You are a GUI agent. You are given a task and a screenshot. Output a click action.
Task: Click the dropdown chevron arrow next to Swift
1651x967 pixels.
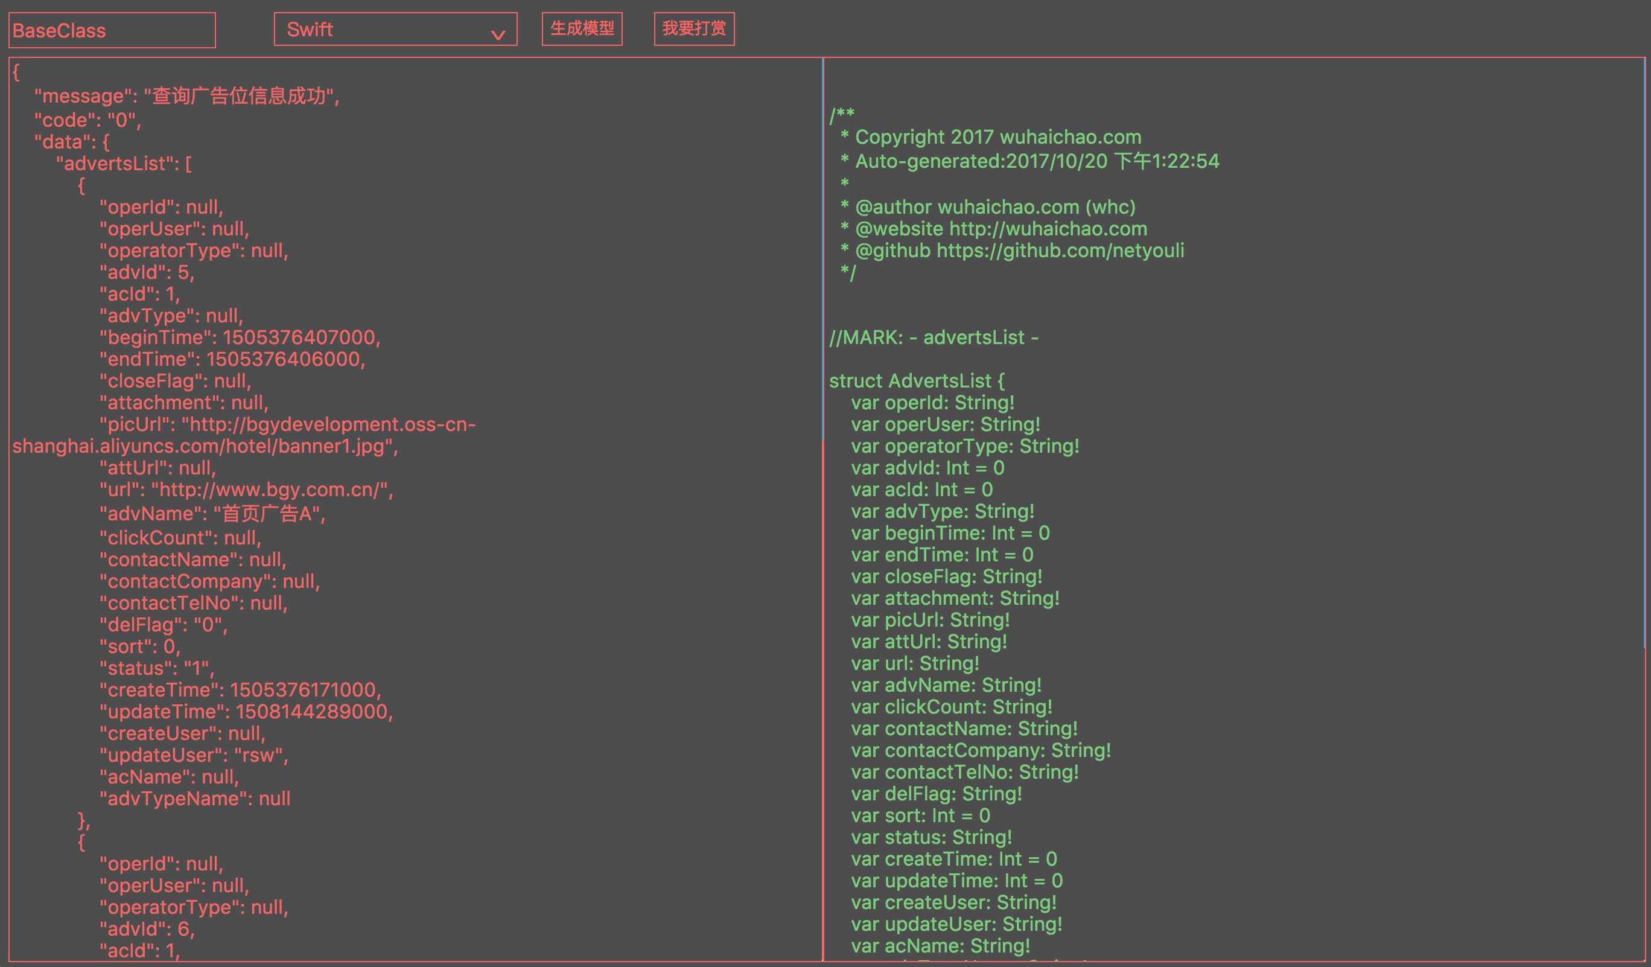tap(498, 35)
